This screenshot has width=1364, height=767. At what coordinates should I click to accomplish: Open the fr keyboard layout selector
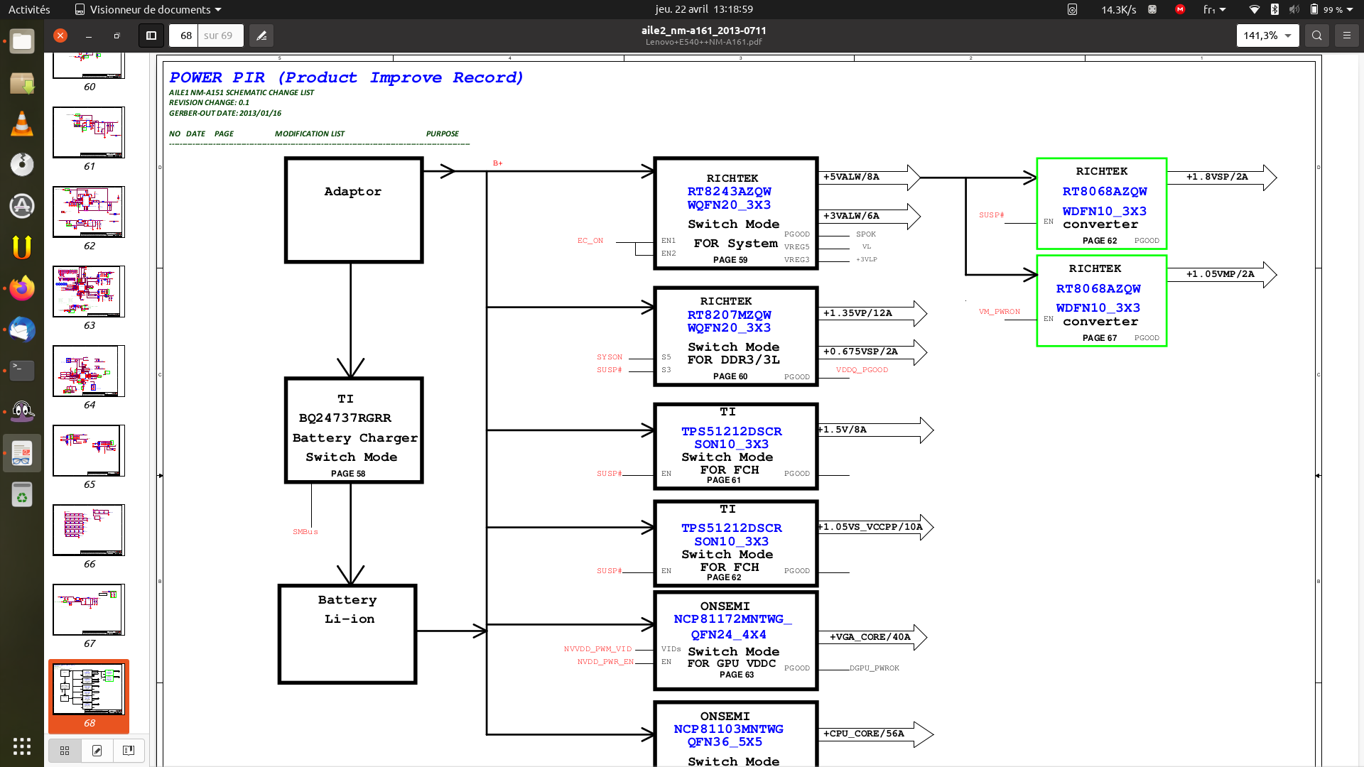point(1214,9)
